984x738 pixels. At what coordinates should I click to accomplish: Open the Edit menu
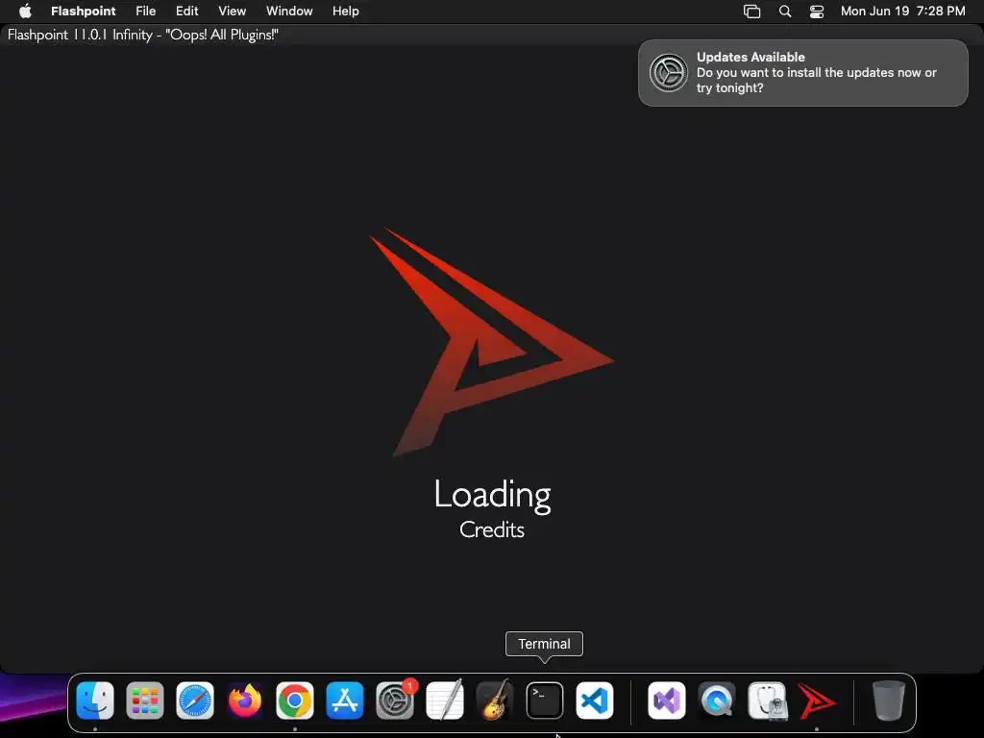click(x=187, y=11)
